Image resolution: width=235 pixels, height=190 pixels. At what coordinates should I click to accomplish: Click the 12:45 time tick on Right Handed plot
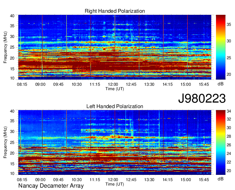(x=131, y=84)
